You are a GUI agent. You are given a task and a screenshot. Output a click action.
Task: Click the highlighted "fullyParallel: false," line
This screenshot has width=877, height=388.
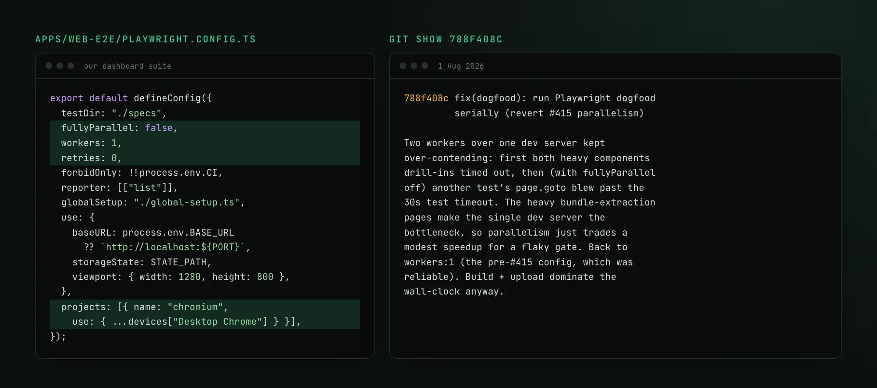tap(205, 128)
